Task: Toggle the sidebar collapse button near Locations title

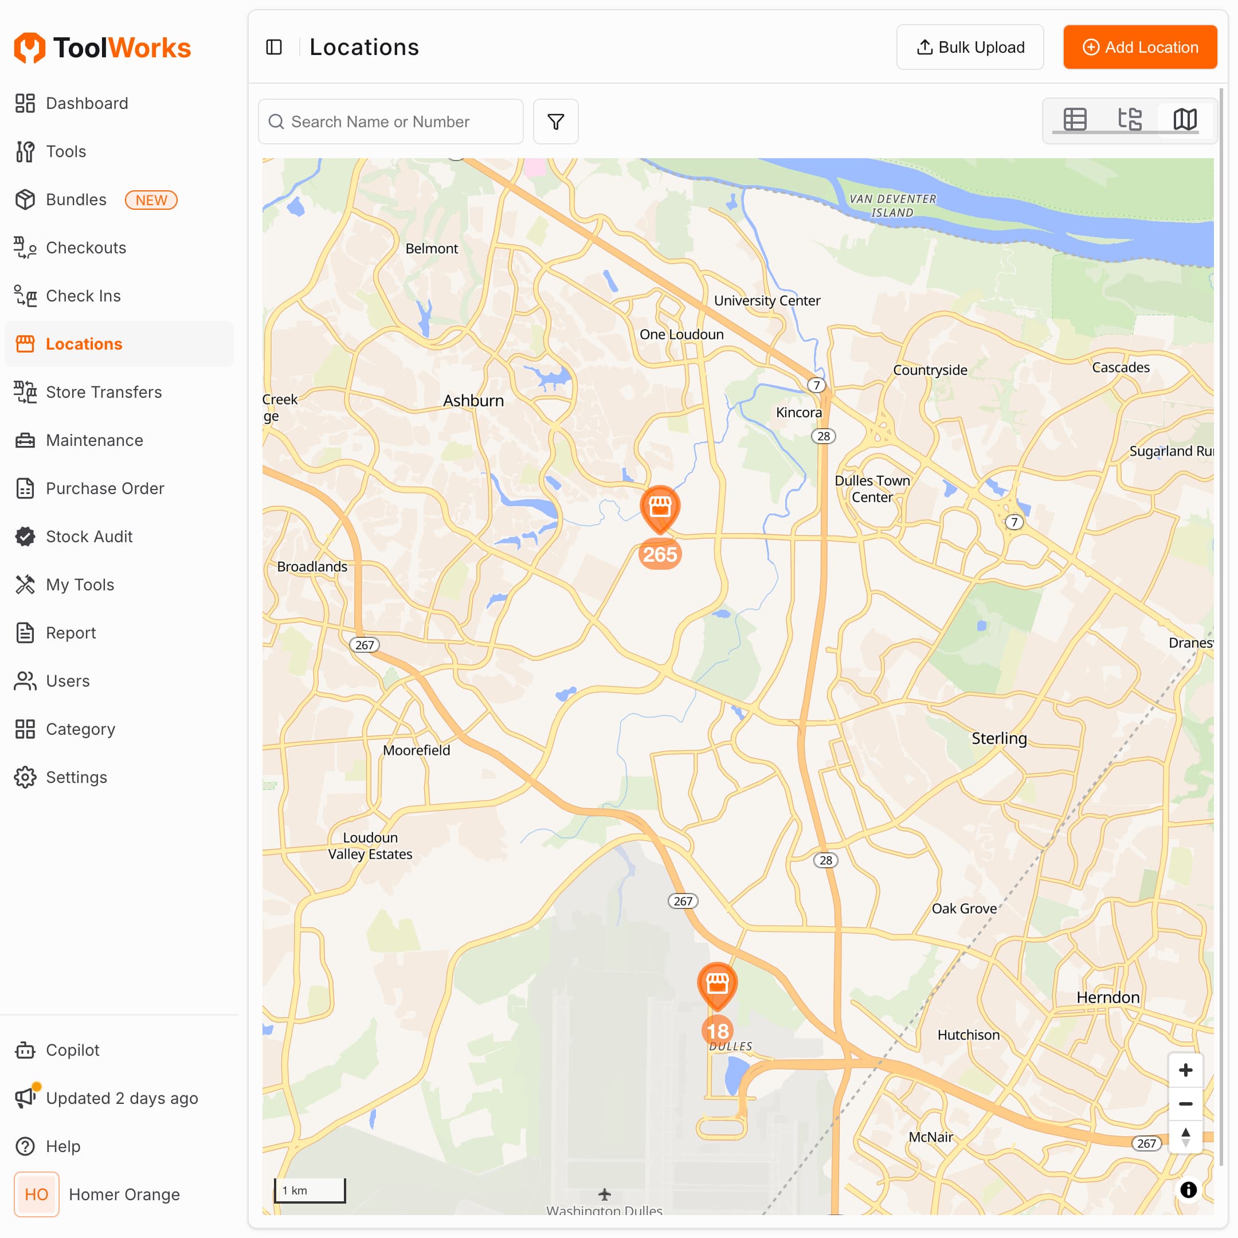Action: coord(275,47)
